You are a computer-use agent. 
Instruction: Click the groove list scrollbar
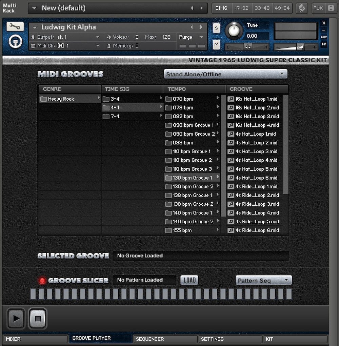pos(285,145)
